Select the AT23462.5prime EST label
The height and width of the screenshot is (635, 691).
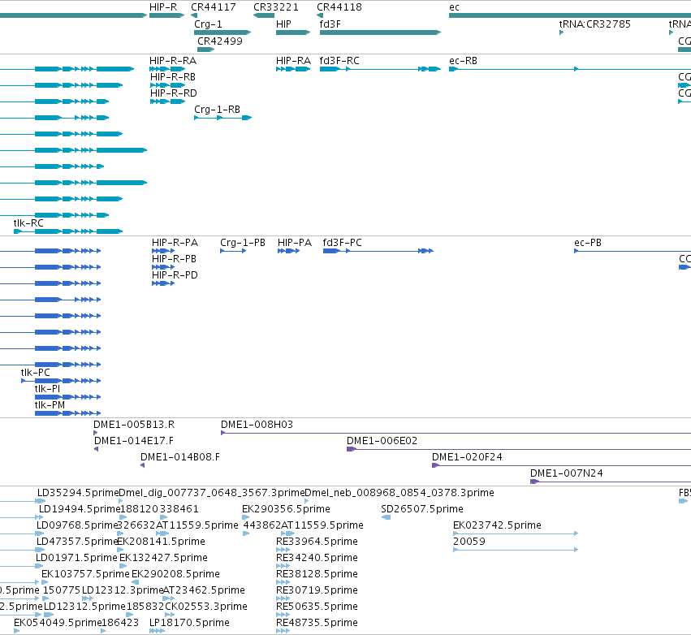point(204,590)
